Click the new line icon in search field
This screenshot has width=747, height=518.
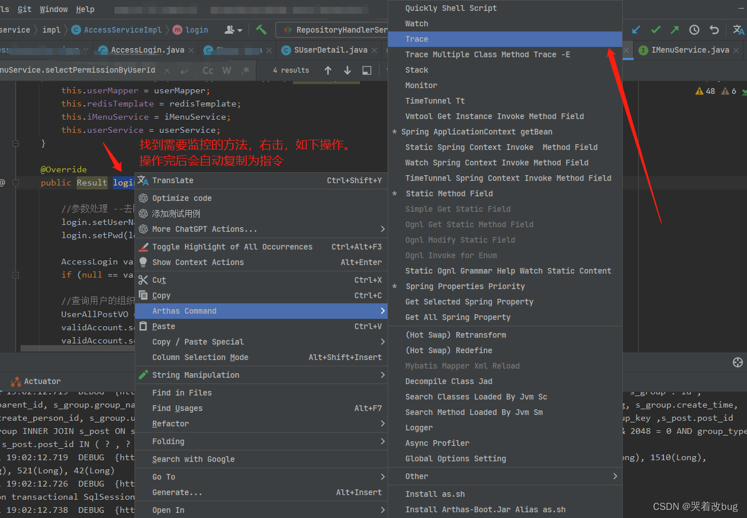coord(184,71)
